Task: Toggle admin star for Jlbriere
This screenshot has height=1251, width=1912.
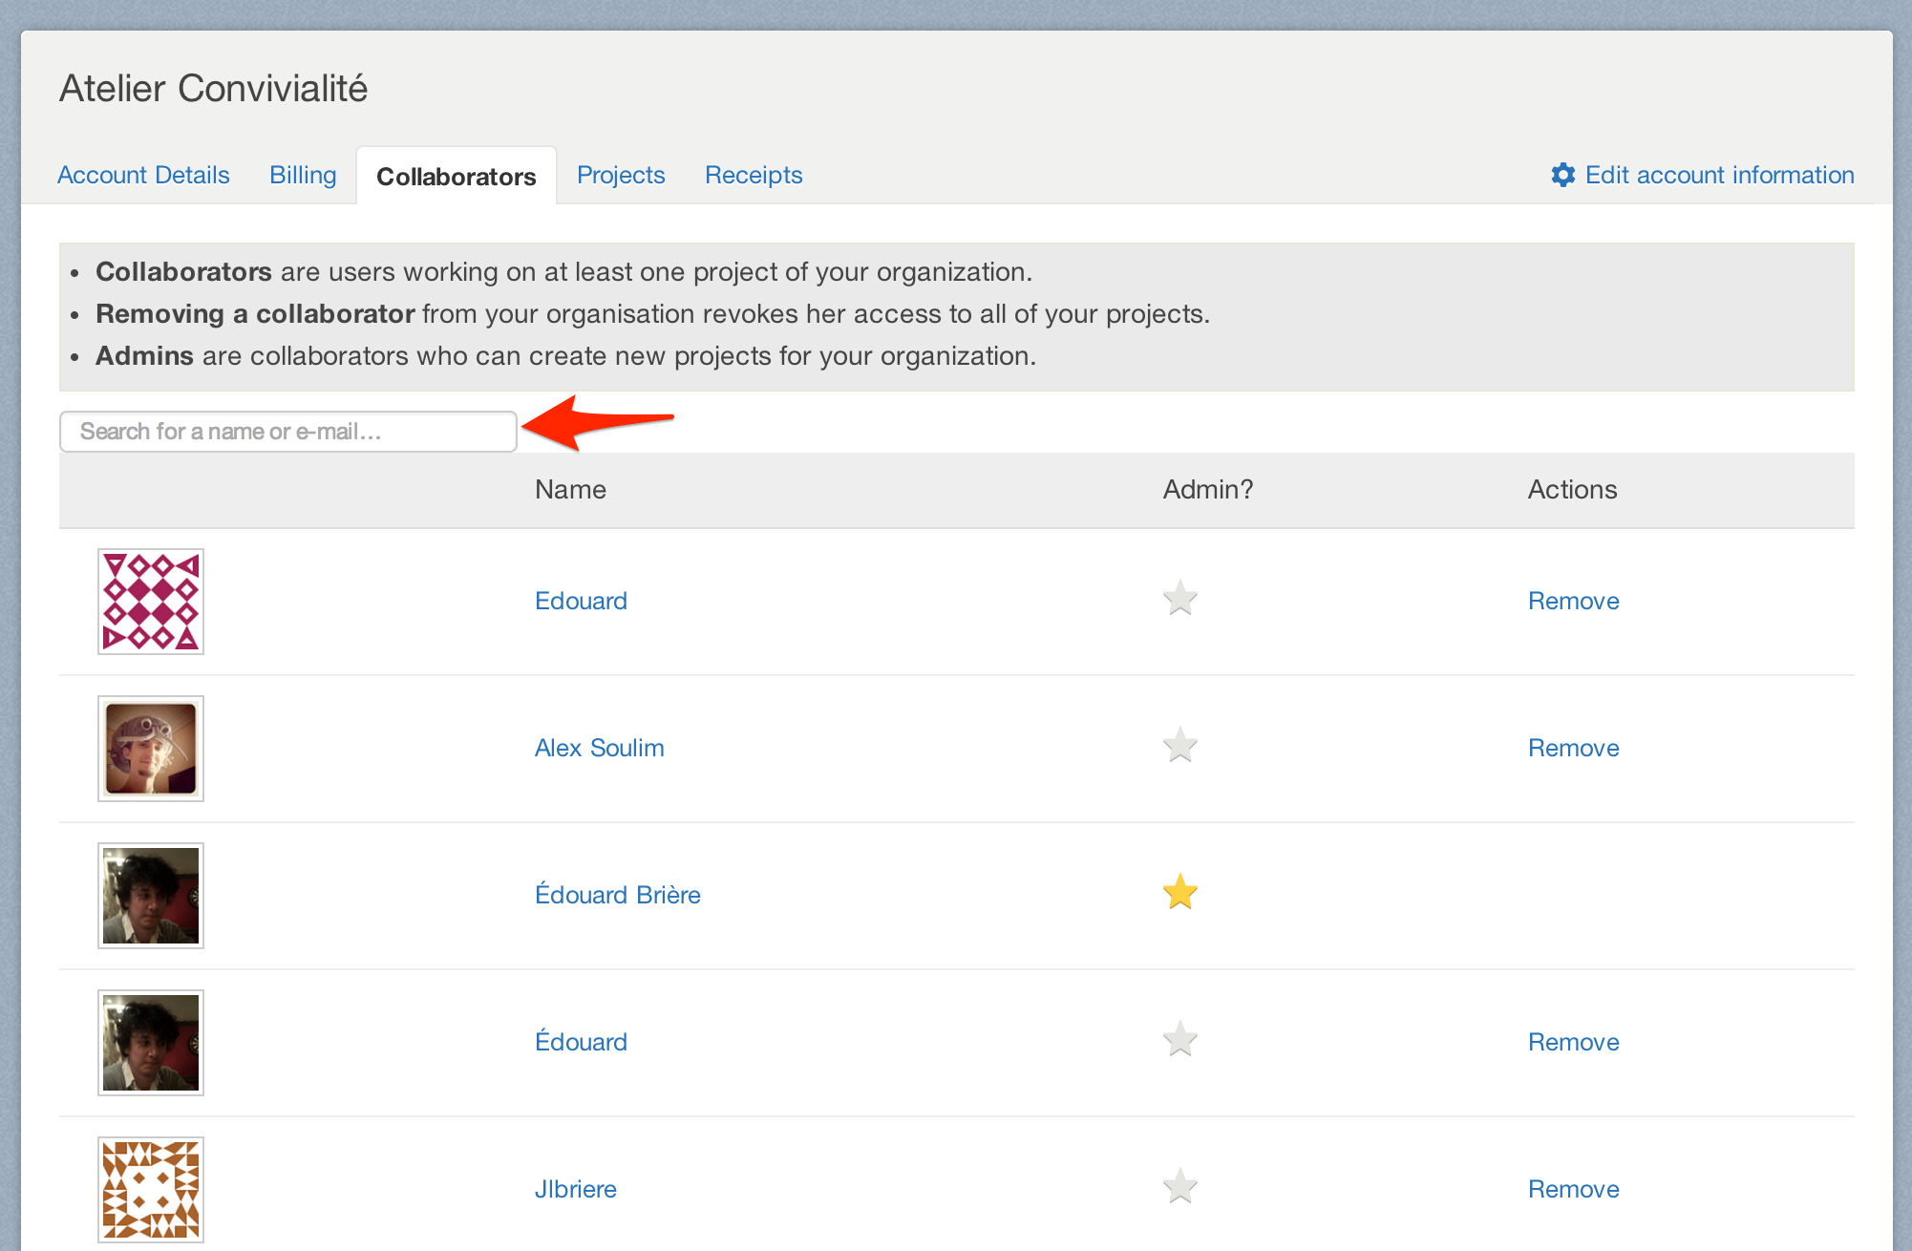Action: 1179,1187
